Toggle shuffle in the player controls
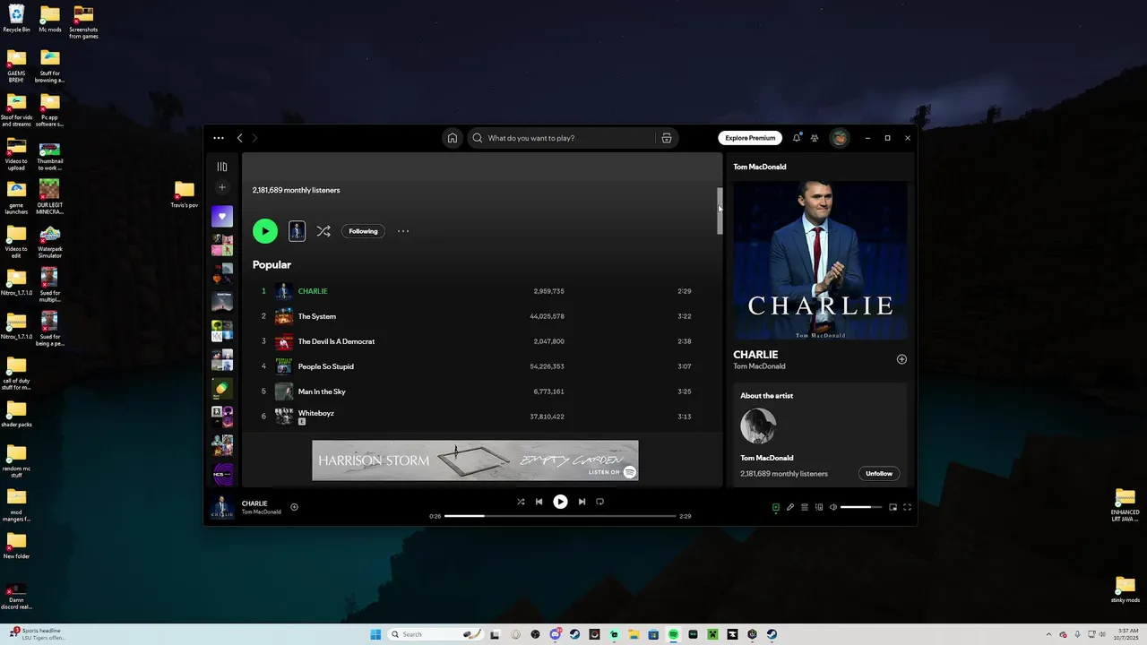 click(x=521, y=502)
